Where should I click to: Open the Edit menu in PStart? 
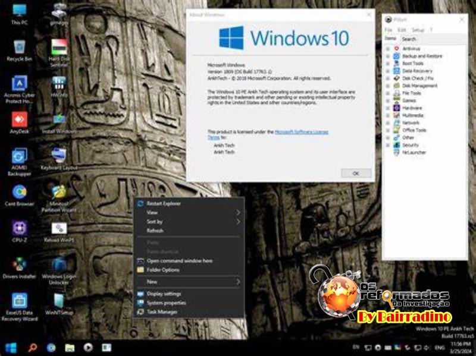pos(402,30)
